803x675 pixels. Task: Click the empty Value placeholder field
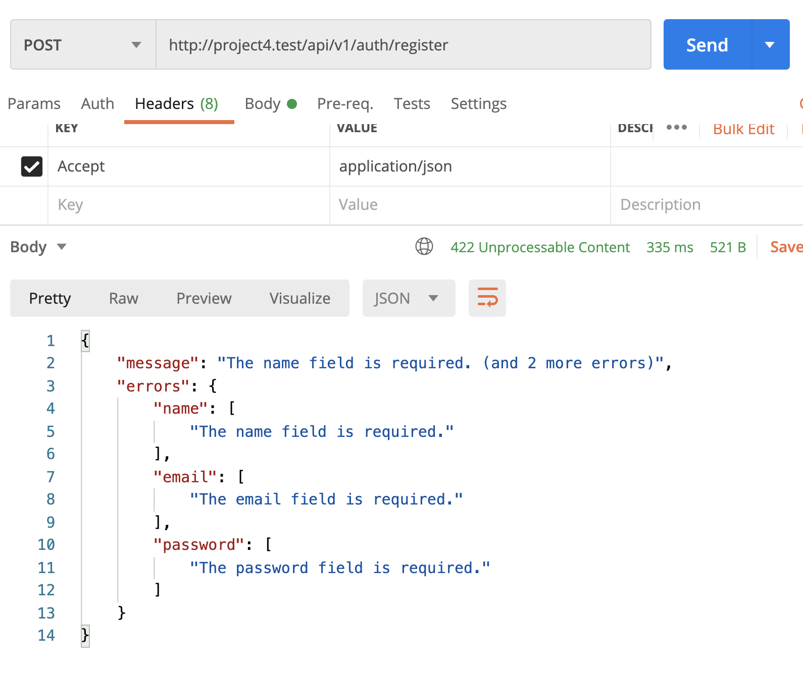[x=470, y=205]
